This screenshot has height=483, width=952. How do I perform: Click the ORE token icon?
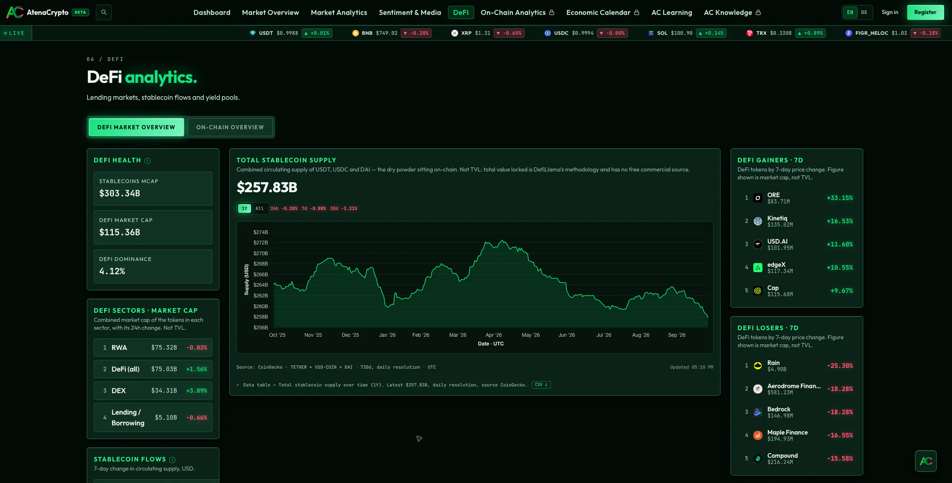(x=758, y=198)
